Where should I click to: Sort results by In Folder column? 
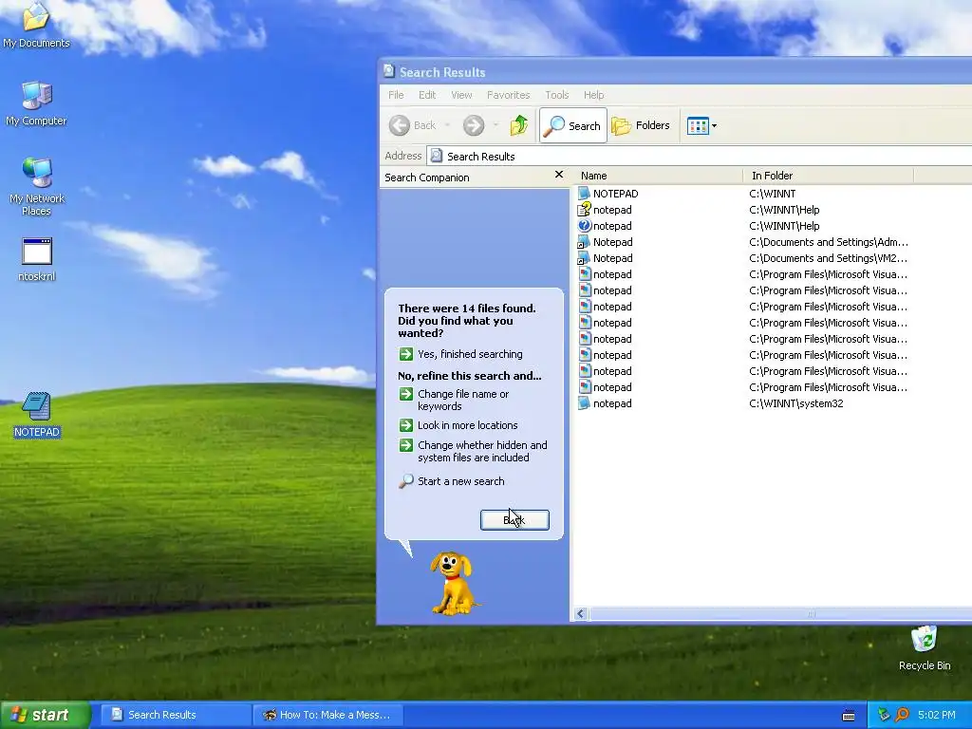tap(829, 176)
